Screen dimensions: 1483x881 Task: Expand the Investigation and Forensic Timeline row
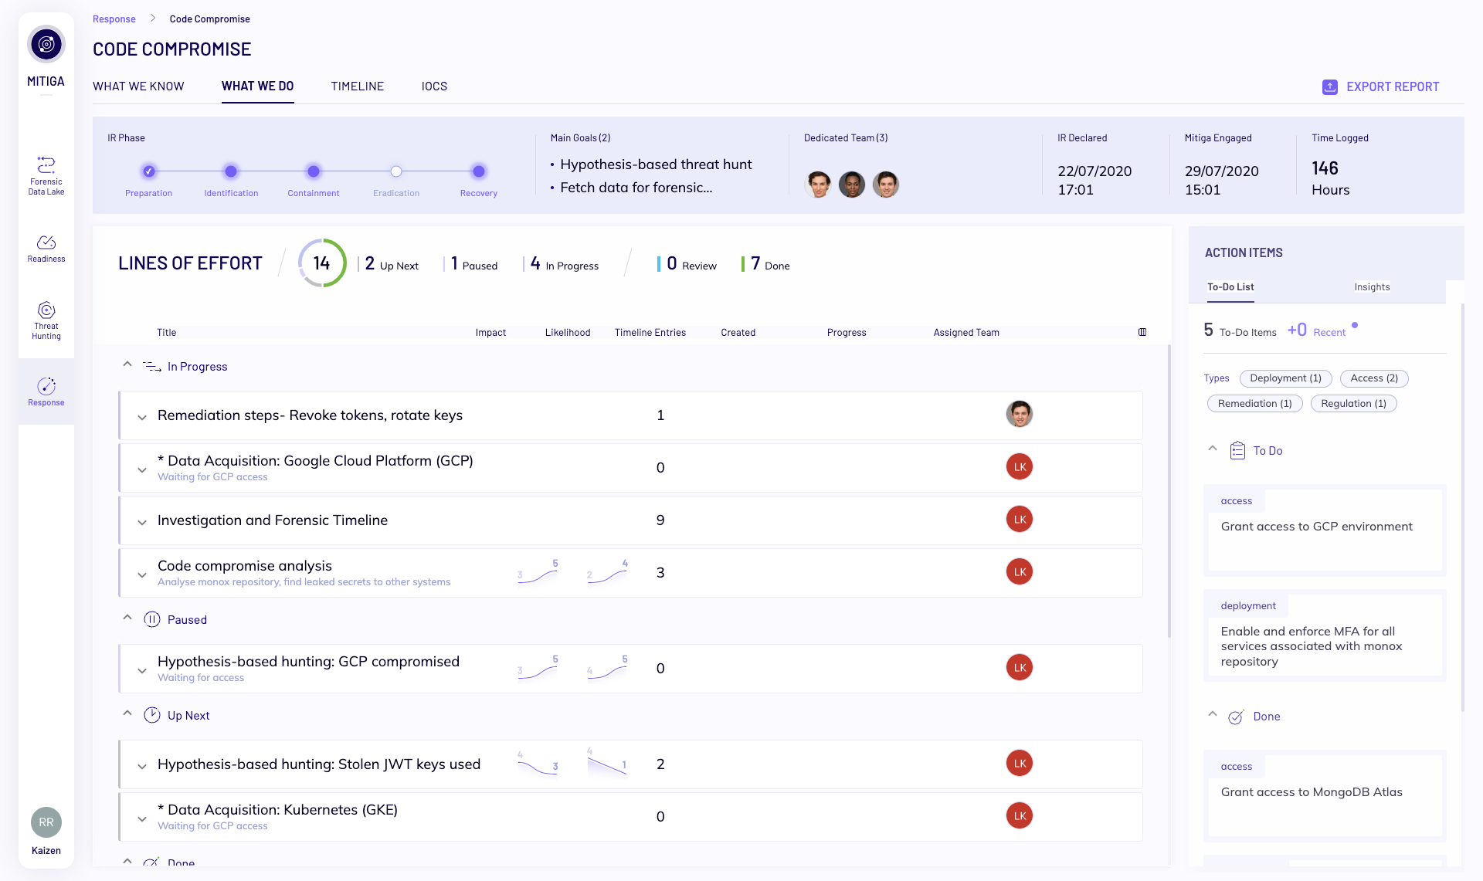(x=142, y=522)
